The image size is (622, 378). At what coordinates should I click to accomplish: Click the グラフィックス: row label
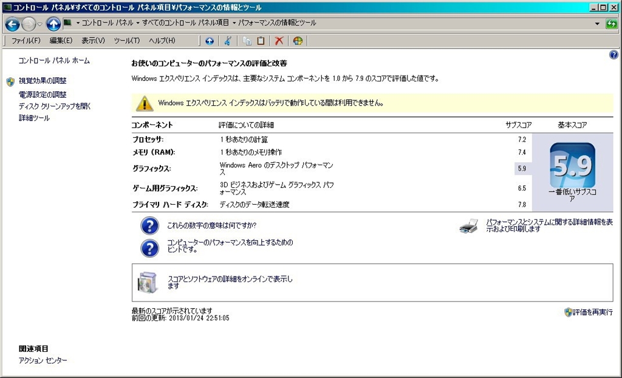click(151, 169)
